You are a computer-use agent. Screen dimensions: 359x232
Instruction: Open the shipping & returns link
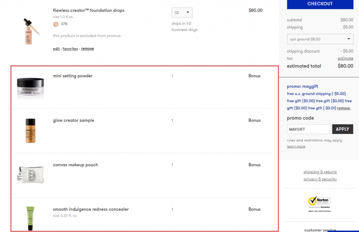click(x=320, y=172)
